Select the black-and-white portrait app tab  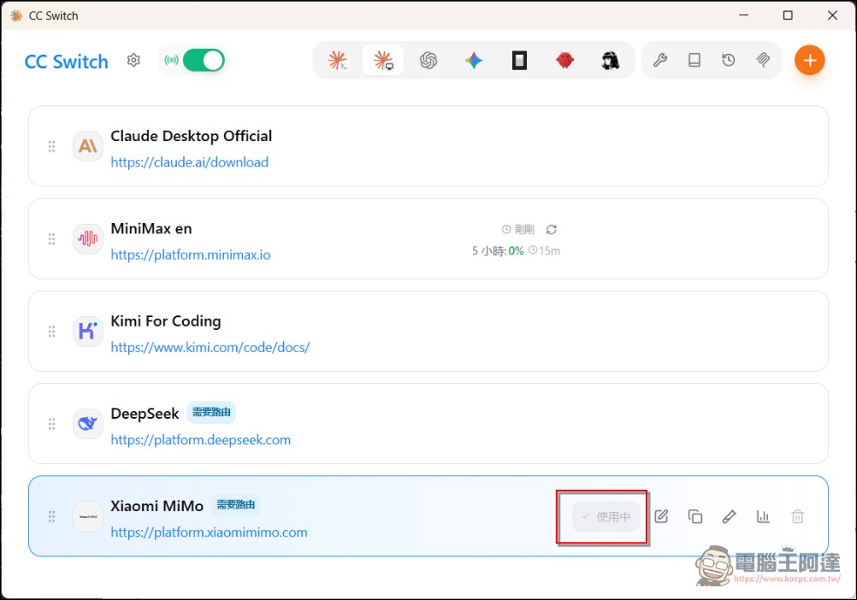coord(610,60)
